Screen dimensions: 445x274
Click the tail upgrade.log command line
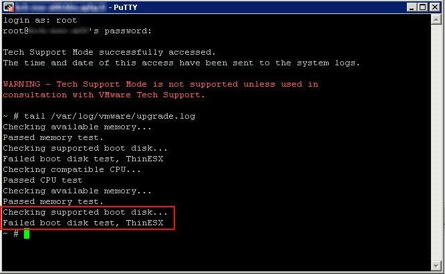(x=99, y=116)
